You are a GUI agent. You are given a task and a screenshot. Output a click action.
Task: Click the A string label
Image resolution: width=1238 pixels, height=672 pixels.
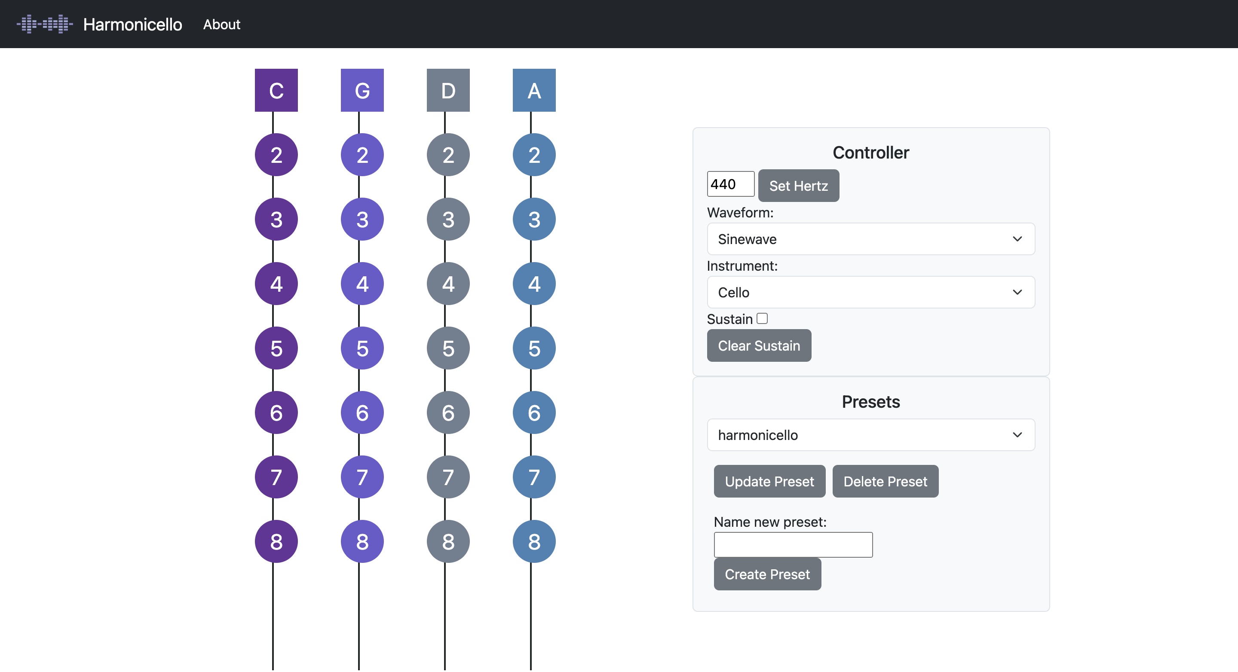tap(534, 90)
